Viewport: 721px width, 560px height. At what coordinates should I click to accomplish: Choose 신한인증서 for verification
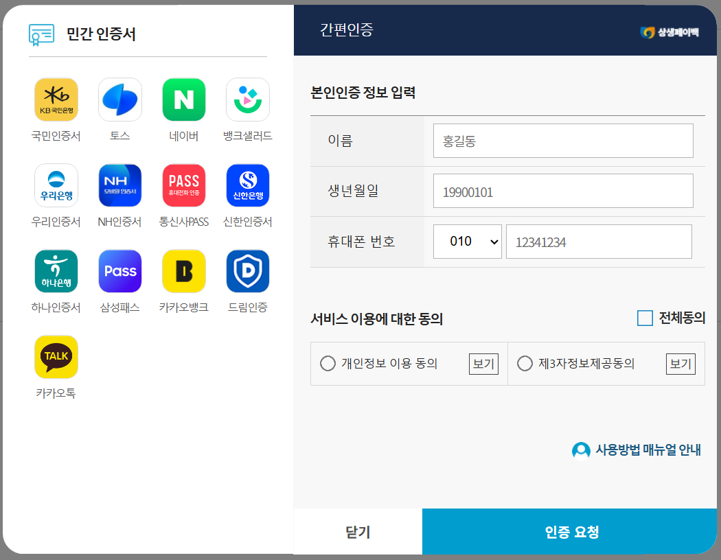pyautogui.click(x=247, y=185)
